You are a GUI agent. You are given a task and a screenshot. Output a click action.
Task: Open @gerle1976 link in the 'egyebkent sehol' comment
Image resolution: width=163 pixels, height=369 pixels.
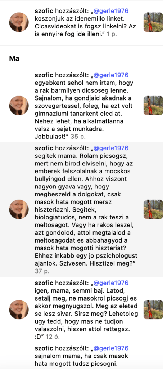[111, 75]
